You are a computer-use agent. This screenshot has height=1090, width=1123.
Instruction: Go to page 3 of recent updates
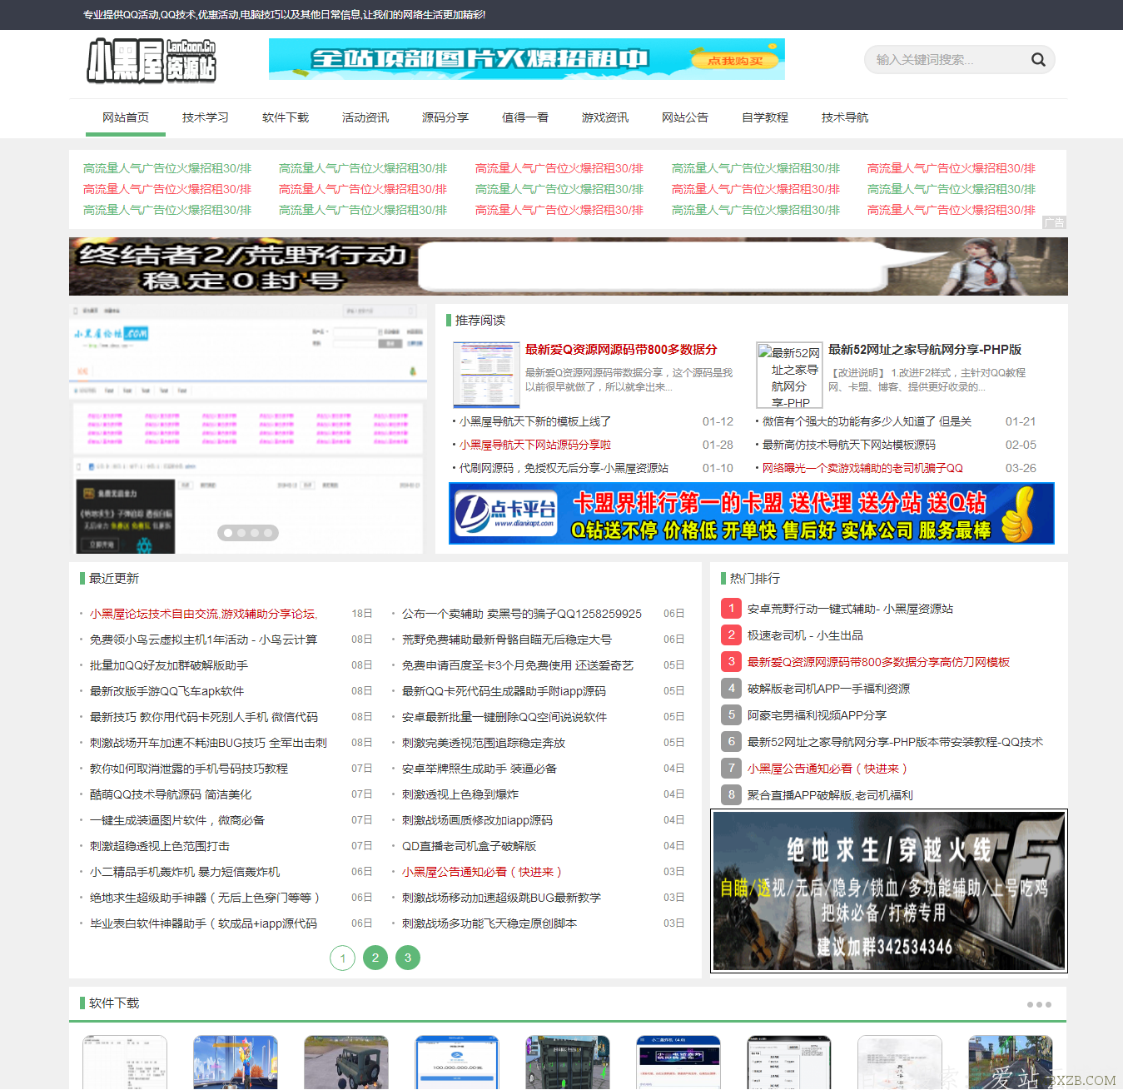[408, 958]
